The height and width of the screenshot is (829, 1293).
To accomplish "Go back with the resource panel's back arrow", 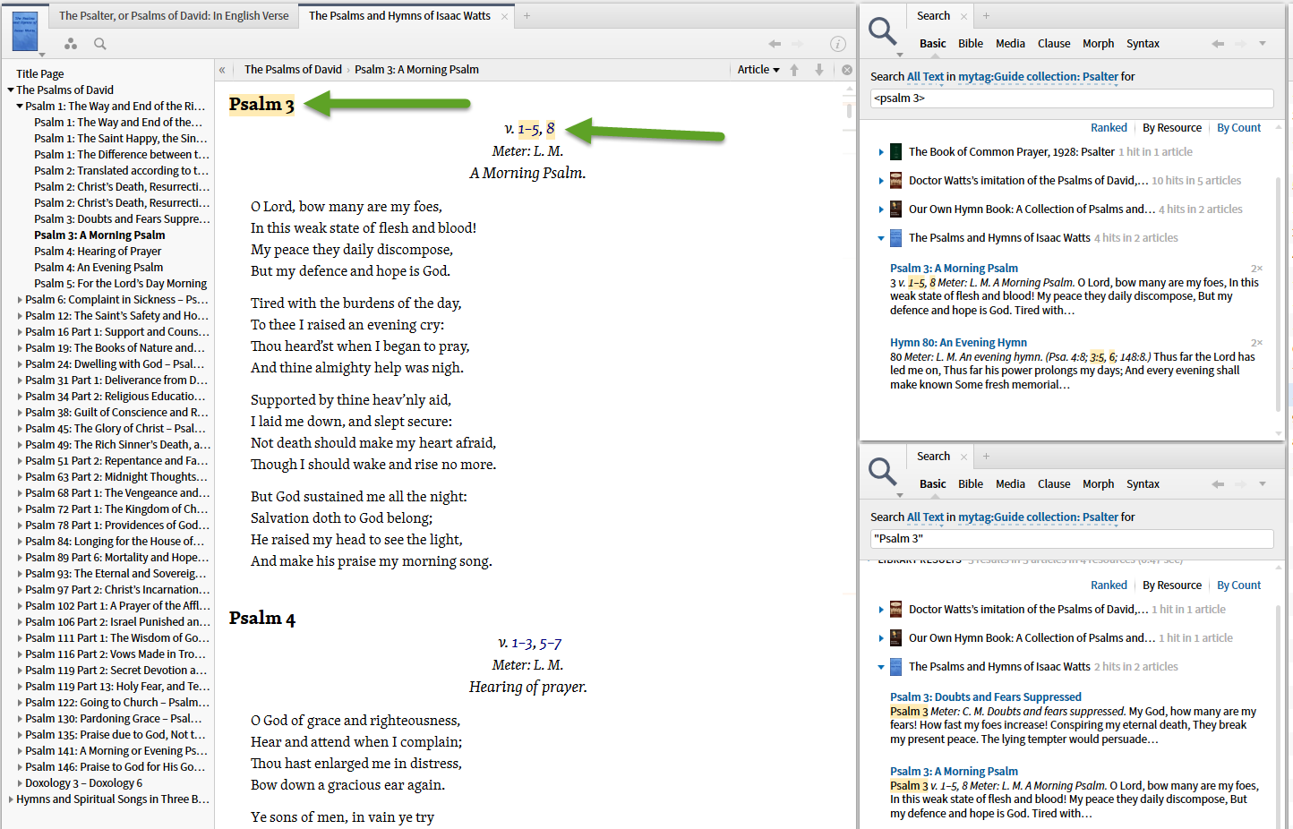I will coord(775,43).
